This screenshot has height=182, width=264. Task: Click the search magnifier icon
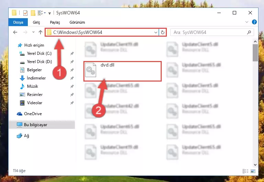(249, 32)
